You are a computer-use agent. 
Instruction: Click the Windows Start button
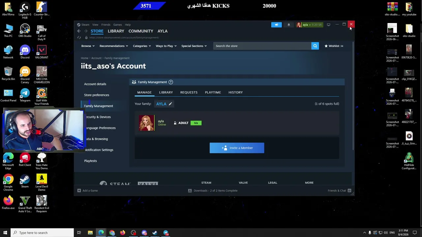pyautogui.click(x=5, y=233)
